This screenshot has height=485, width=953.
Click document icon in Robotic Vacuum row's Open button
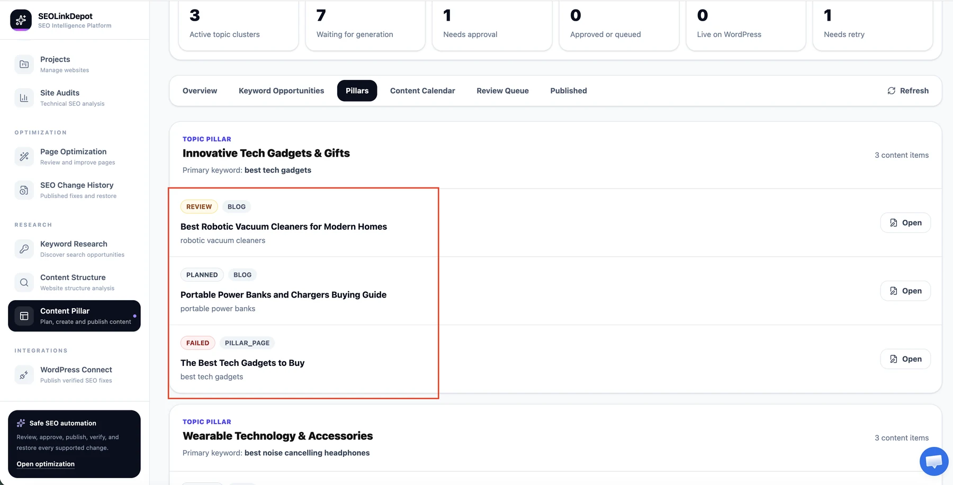(x=894, y=223)
